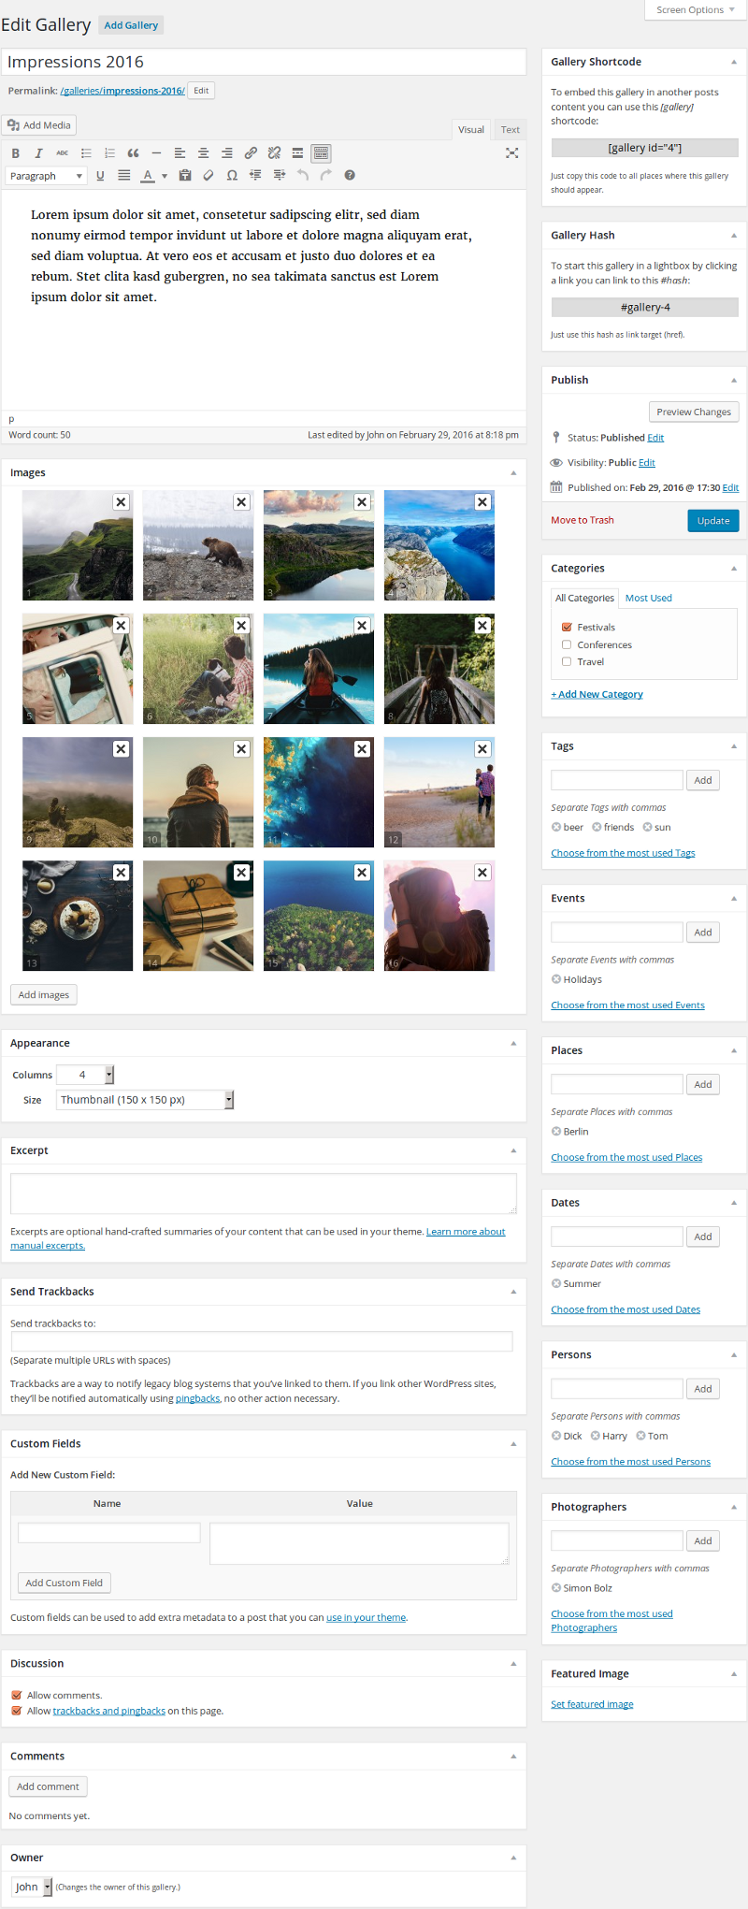The image size is (748, 1909).
Task: Click the Excerpt text area
Action: point(264,1194)
